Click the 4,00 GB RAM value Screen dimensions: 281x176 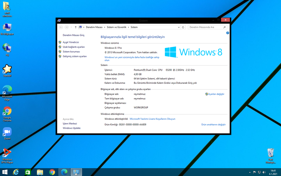pyautogui.click(x=137, y=74)
